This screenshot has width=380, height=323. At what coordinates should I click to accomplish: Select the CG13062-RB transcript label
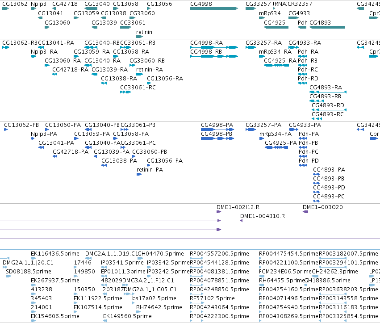(x=20, y=43)
